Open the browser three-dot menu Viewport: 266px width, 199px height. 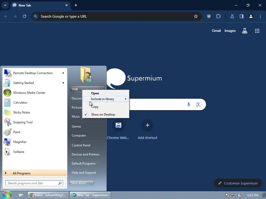[260, 16]
